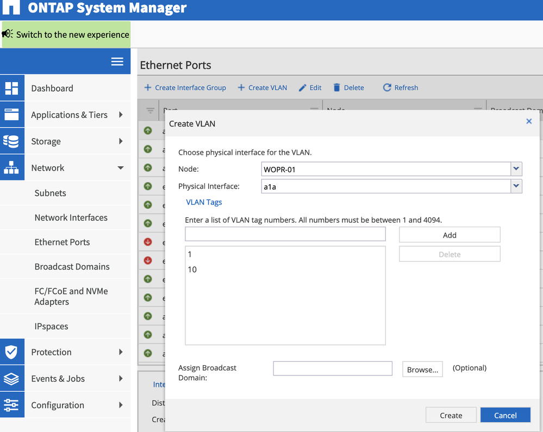Click the Protection shield icon
The height and width of the screenshot is (432, 543).
pyautogui.click(x=12, y=352)
